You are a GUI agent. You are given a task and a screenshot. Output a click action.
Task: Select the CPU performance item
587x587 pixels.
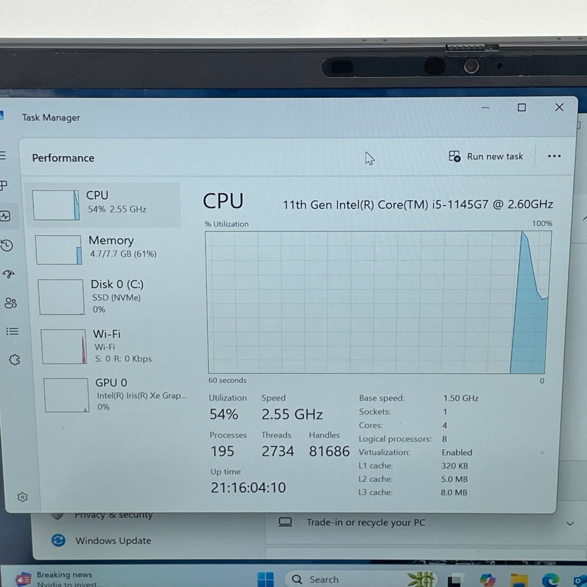pos(104,204)
